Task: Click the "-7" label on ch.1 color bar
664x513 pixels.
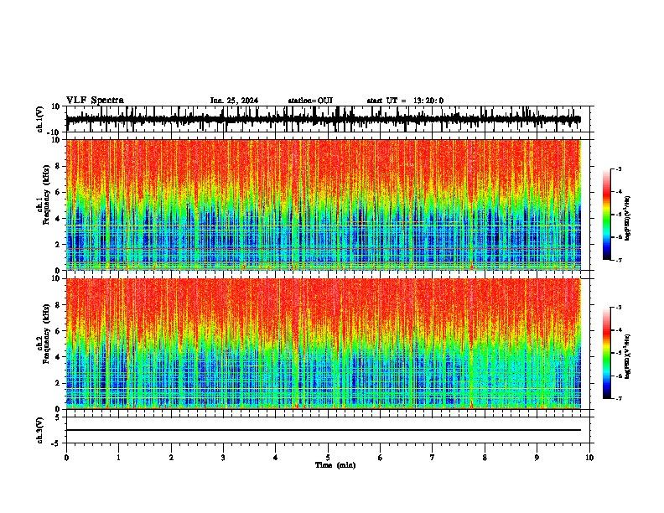Action: click(618, 260)
